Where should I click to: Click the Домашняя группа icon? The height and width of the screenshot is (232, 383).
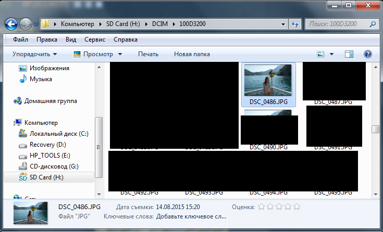18,101
